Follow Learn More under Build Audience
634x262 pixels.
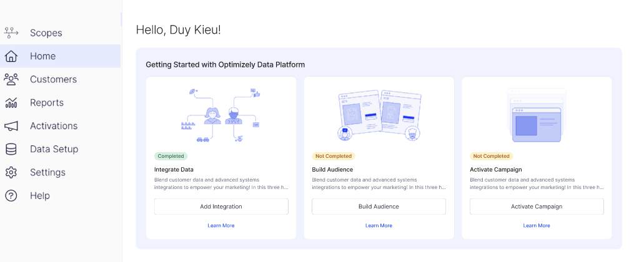[379, 225]
